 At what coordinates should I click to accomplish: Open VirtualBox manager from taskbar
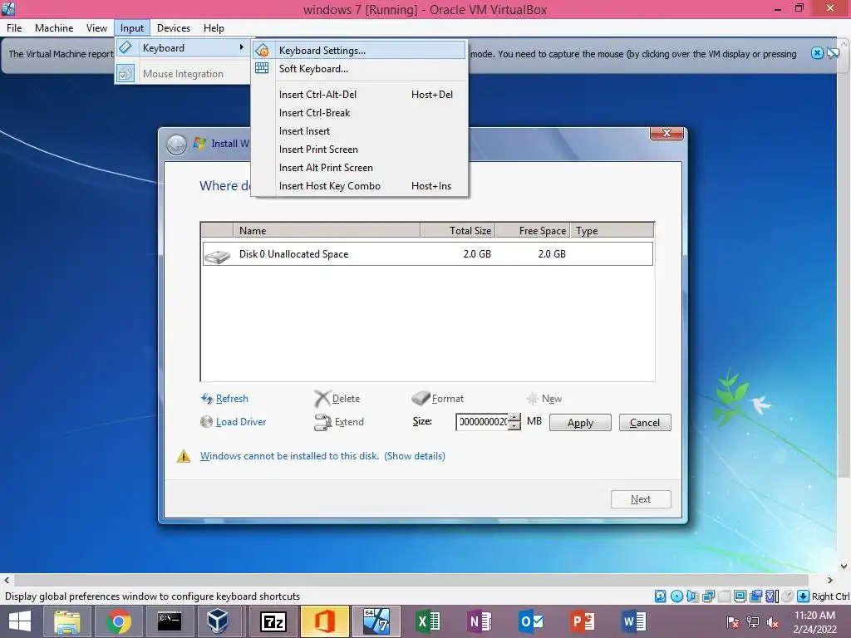[x=219, y=621]
